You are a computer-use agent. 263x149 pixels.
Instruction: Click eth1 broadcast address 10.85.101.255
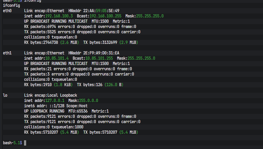tap(99, 58)
